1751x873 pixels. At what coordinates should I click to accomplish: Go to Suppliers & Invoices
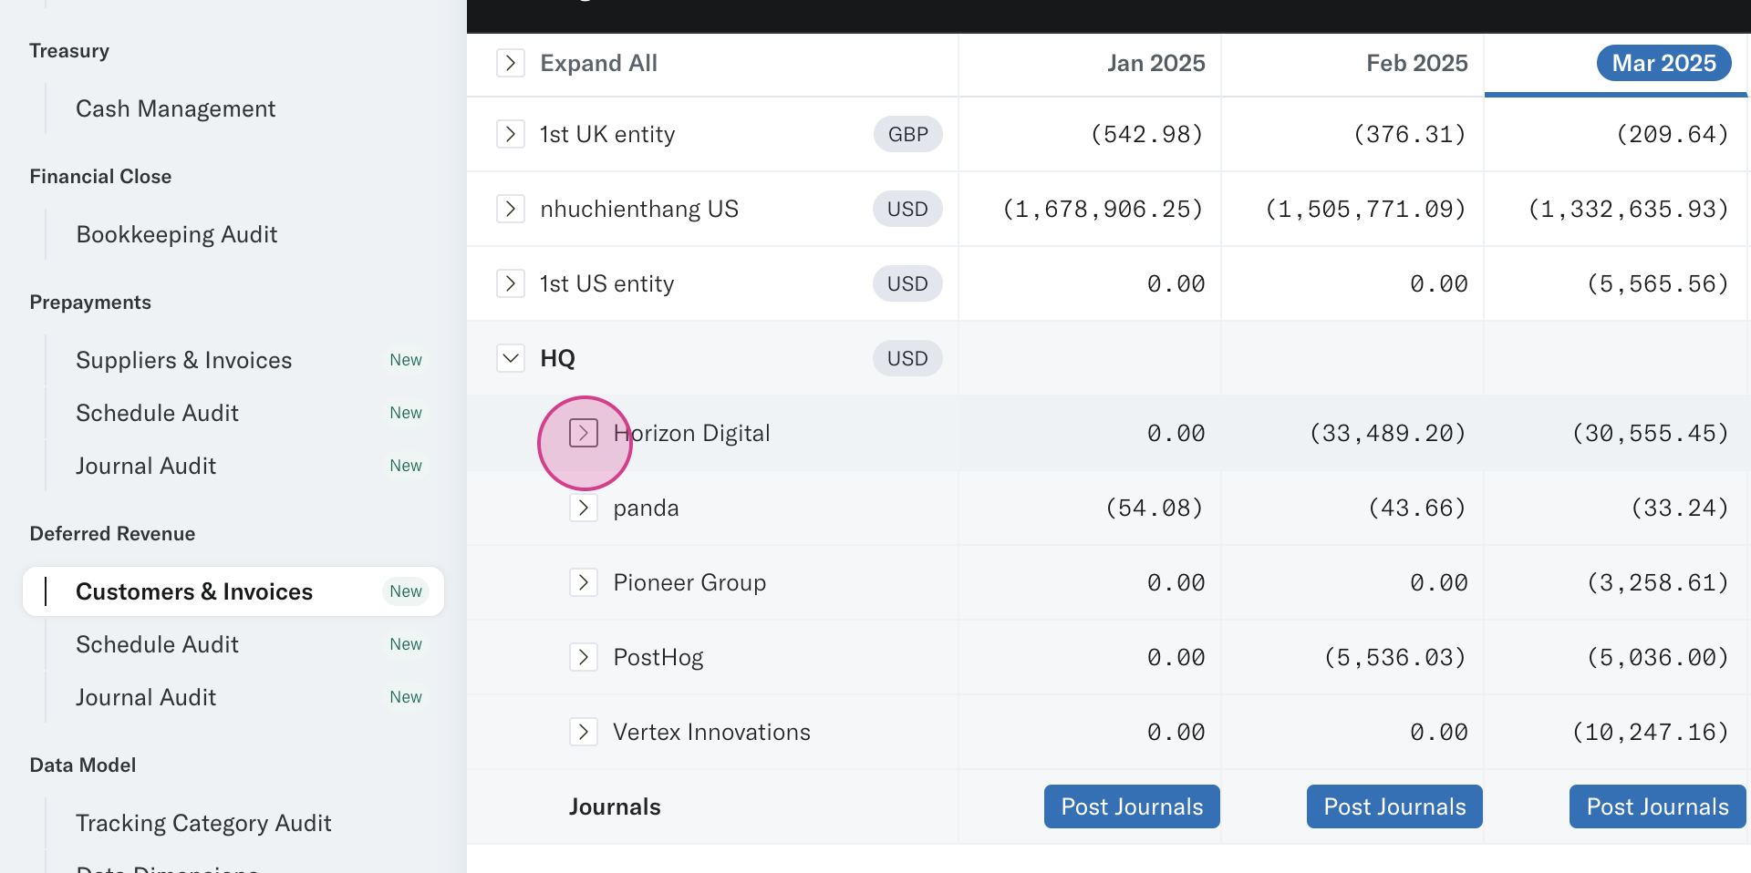pos(184,360)
